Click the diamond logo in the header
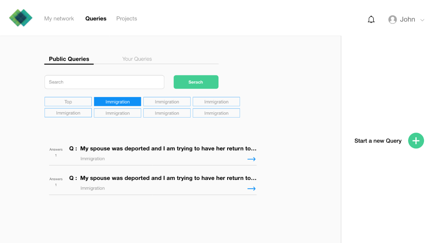The width and height of the screenshot is (437, 243). [x=21, y=18]
